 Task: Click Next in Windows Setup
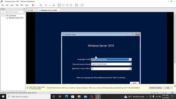pos(134,83)
